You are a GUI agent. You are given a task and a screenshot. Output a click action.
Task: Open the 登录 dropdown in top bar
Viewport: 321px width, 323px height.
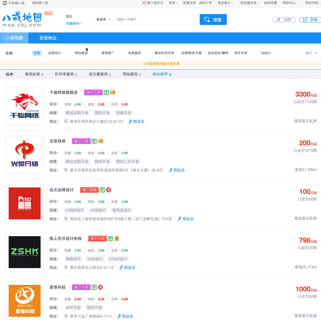pyautogui.click(x=173, y=3)
